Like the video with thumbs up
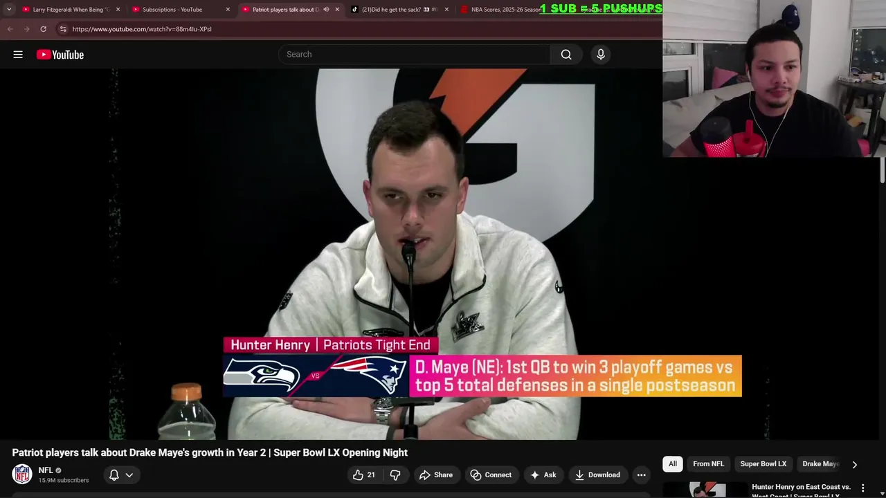 364,475
